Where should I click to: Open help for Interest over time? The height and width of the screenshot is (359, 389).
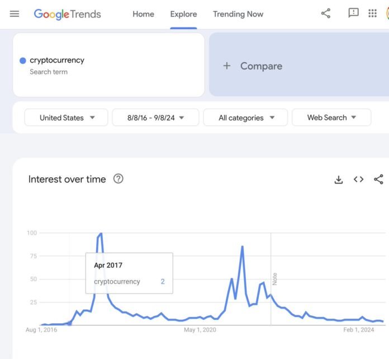click(118, 179)
